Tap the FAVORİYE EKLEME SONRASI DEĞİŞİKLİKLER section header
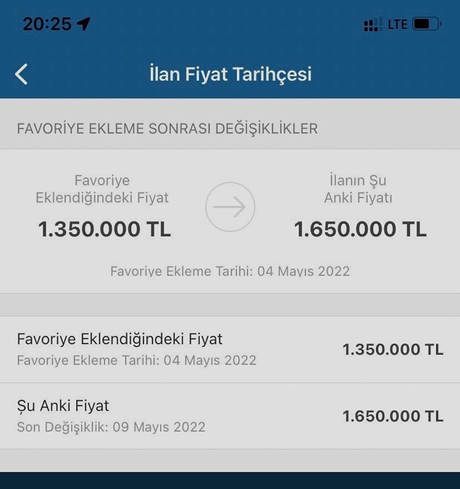The height and width of the screenshot is (489, 460). point(167,129)
